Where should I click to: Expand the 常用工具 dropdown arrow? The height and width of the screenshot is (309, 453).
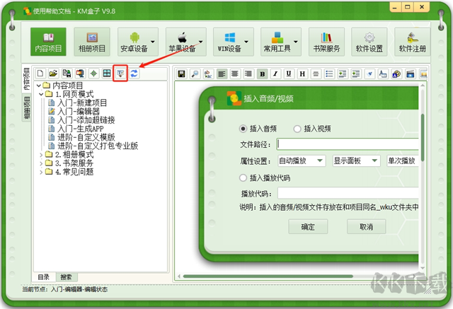pyautogui.click(x=296, y=42)
